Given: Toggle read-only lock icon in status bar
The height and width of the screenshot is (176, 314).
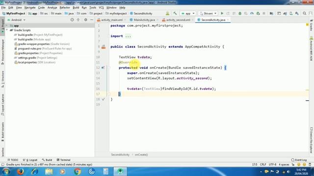Looking at the screenshot, I should pos(293,165).
